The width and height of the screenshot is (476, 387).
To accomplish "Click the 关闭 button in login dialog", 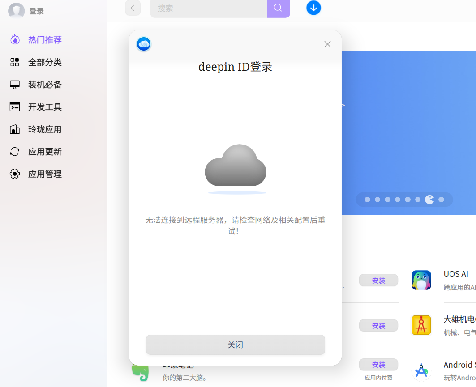I will click(x=235, y=344).
